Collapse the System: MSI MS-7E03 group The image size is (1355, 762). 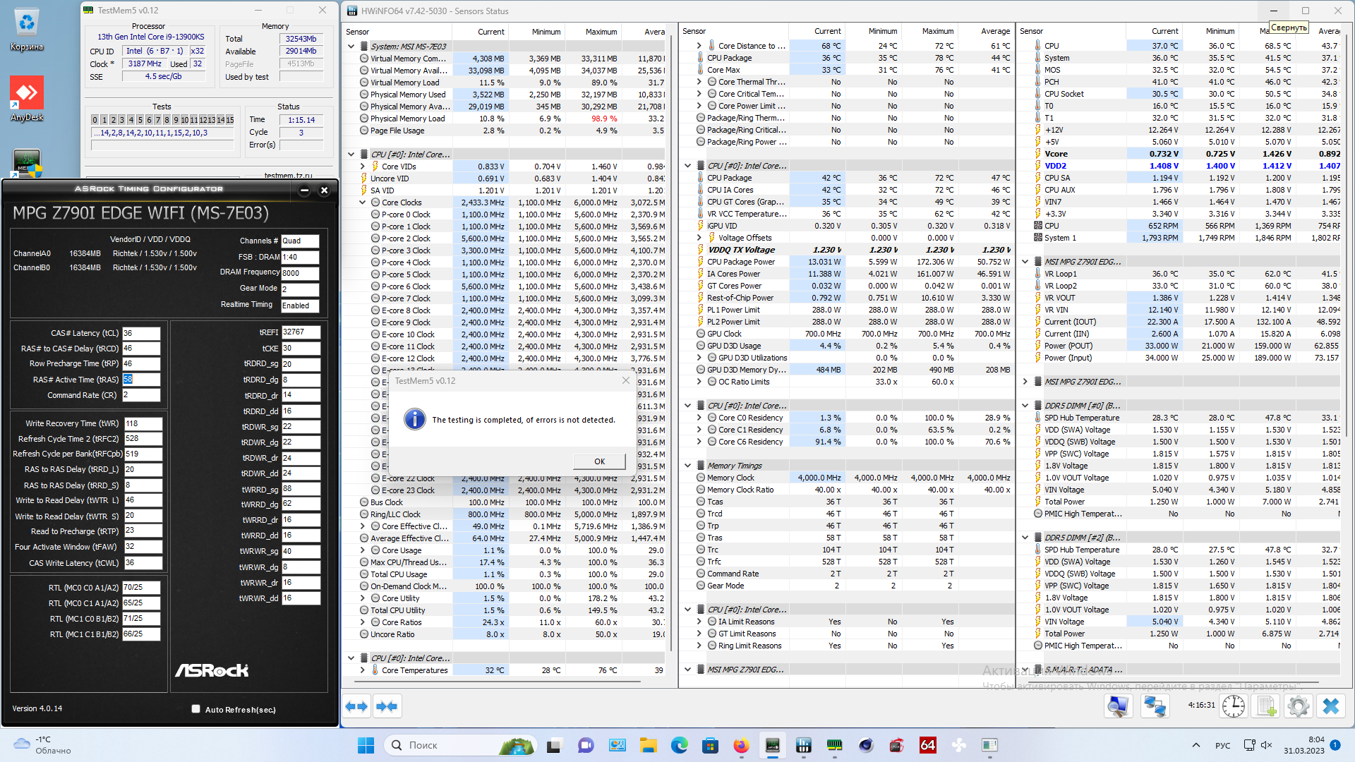pyautogui.click(x=351, y=47)
